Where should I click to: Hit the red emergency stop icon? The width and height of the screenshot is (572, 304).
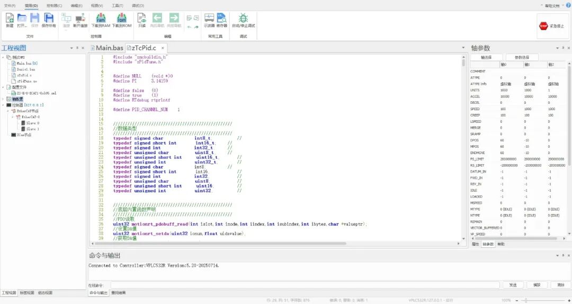click(x=543, y=26)
